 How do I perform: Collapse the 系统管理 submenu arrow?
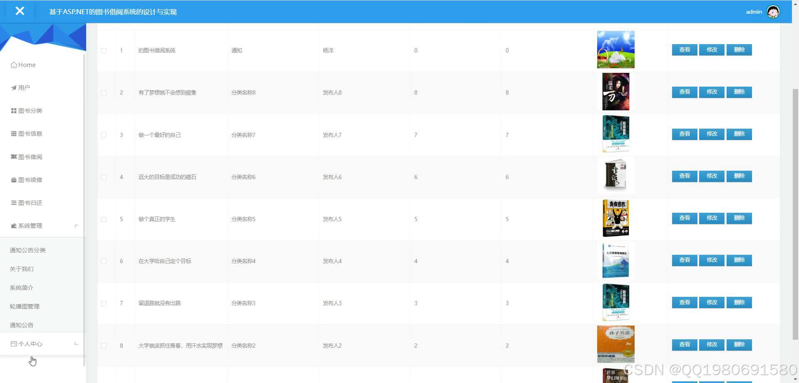coord(76,226)
